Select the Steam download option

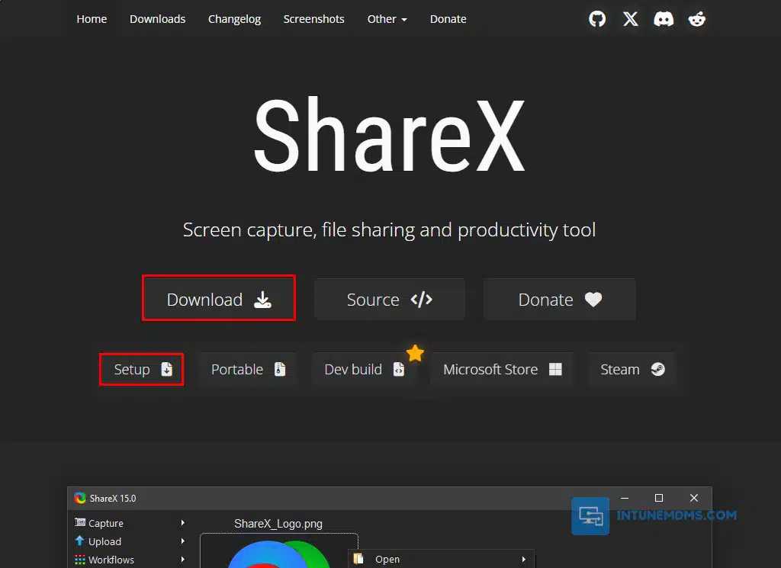click(632, 370)
